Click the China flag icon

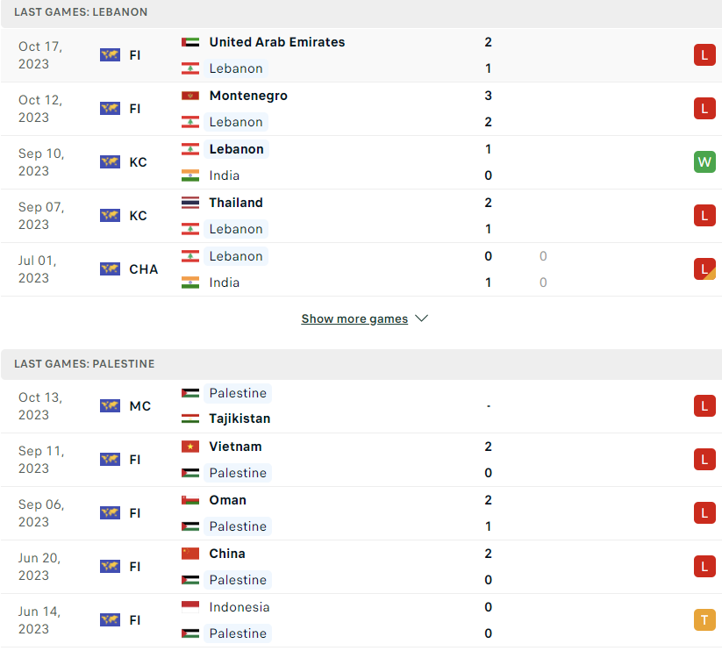pos(190,554)
